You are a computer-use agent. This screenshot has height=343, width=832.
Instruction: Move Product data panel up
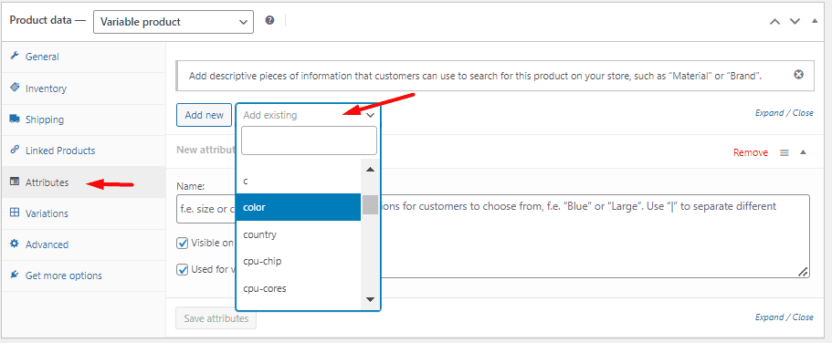coord(775,22)
